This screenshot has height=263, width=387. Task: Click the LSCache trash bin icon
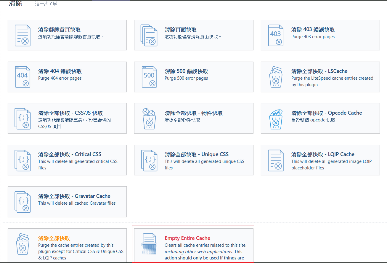pos(276,77)
